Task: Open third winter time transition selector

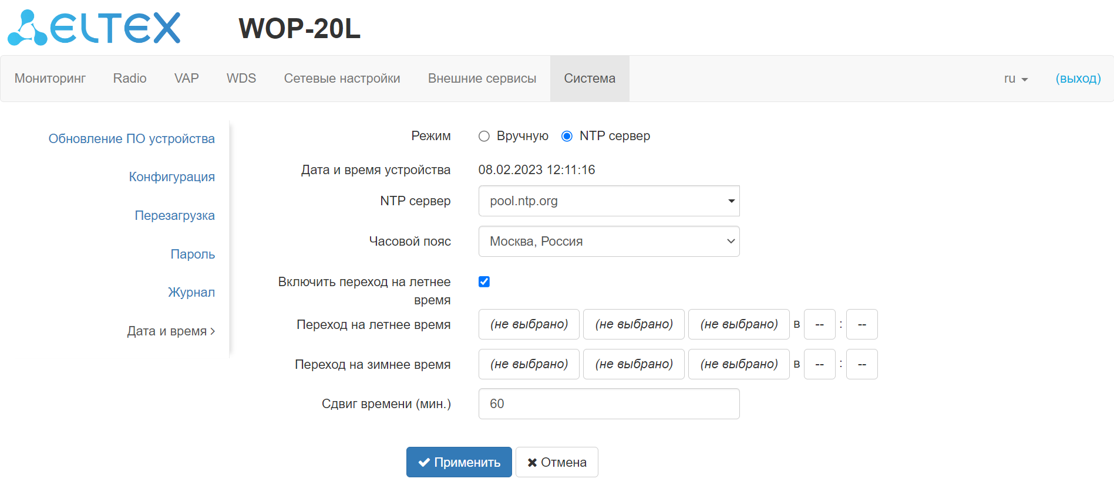Action: (x=739, y=364)
